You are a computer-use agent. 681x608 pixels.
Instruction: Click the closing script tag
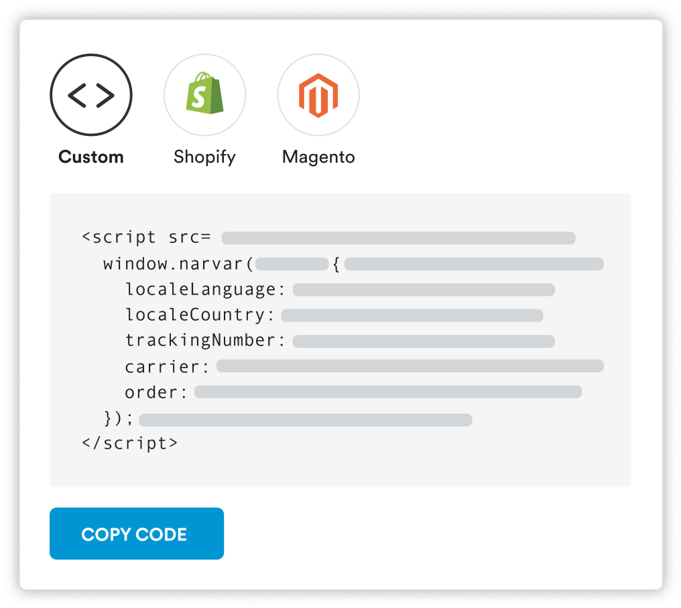[x=129, y=443]
